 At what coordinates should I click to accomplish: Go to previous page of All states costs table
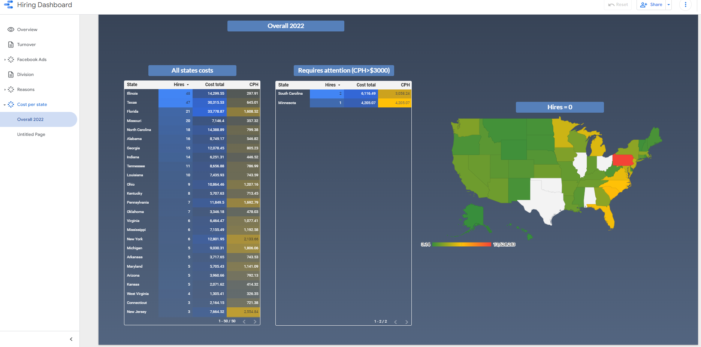244,322
